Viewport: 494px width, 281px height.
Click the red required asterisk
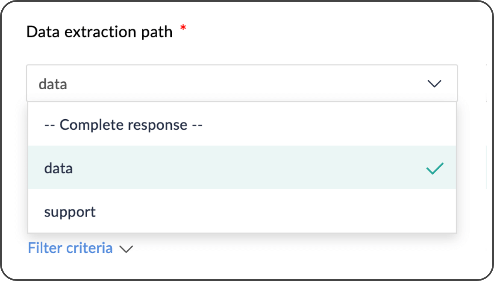(x=183, y=28)
